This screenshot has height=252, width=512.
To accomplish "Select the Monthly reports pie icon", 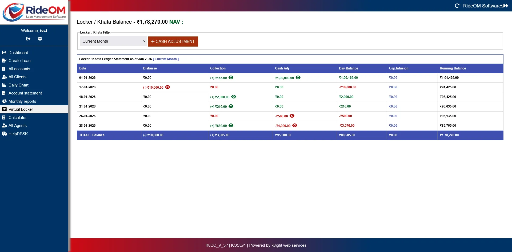I will click(x=4, y=101).
